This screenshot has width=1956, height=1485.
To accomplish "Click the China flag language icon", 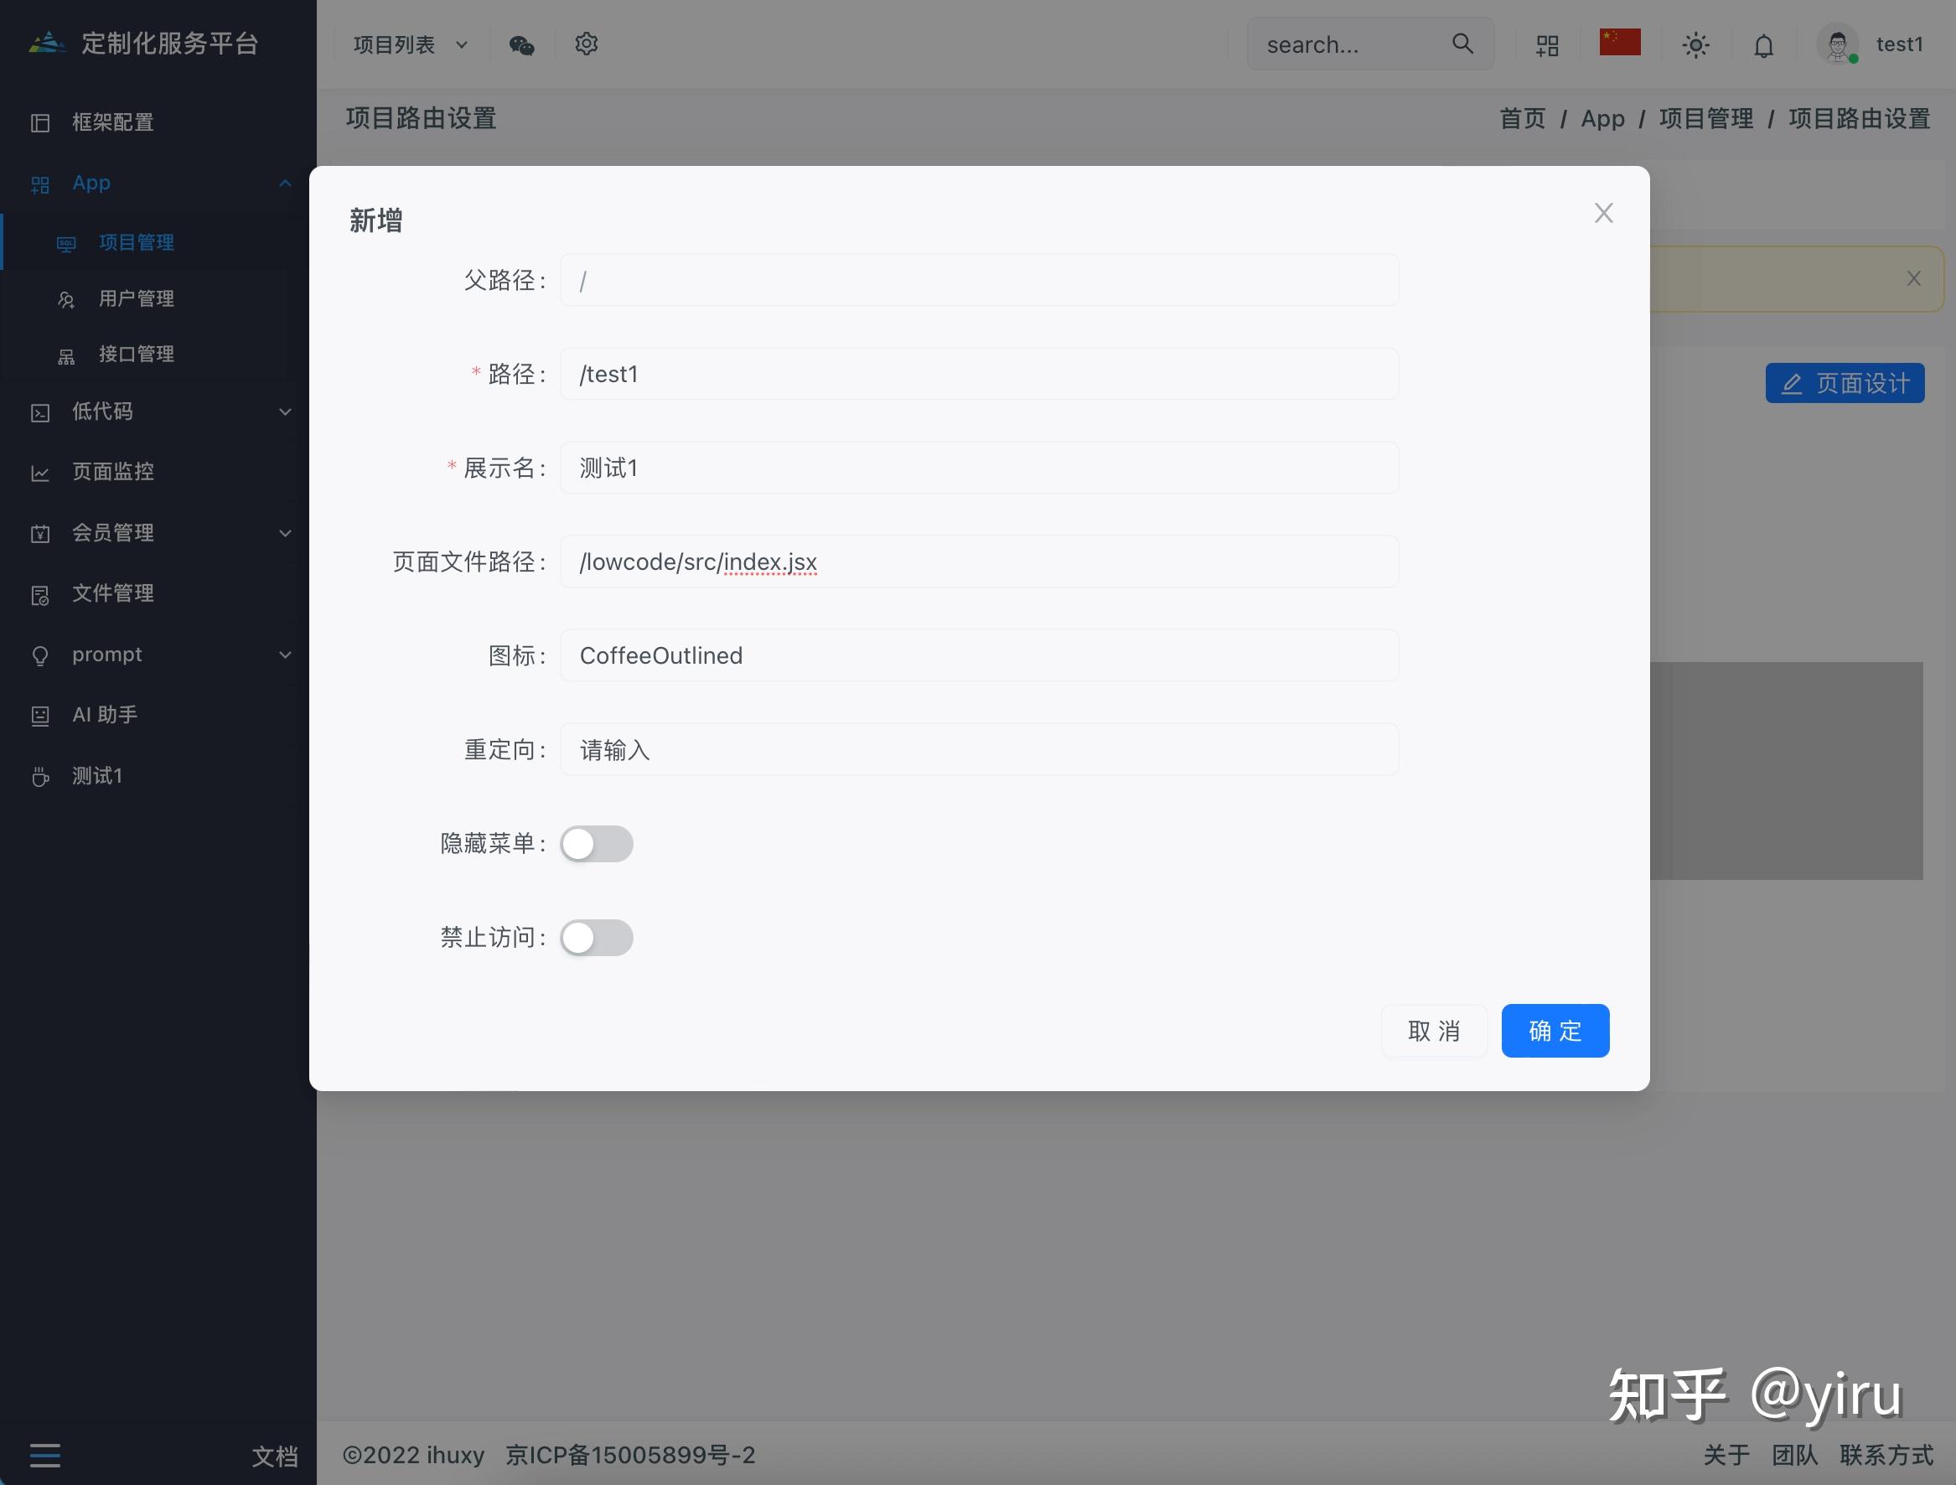I will [x=1620, y=42].
